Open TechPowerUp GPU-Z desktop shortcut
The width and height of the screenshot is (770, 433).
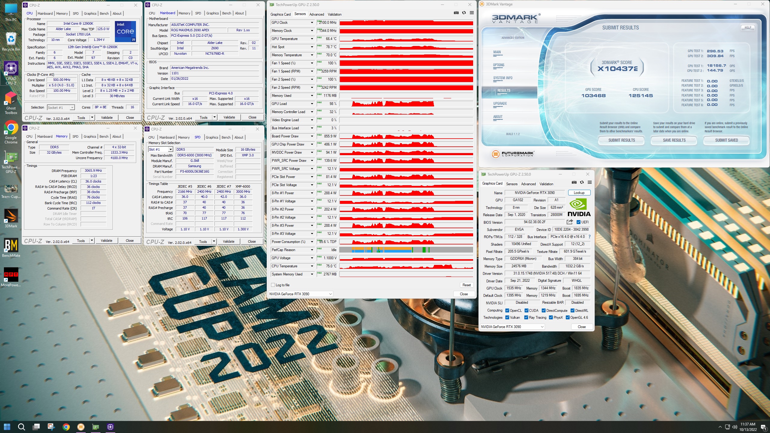click(11, 162)
